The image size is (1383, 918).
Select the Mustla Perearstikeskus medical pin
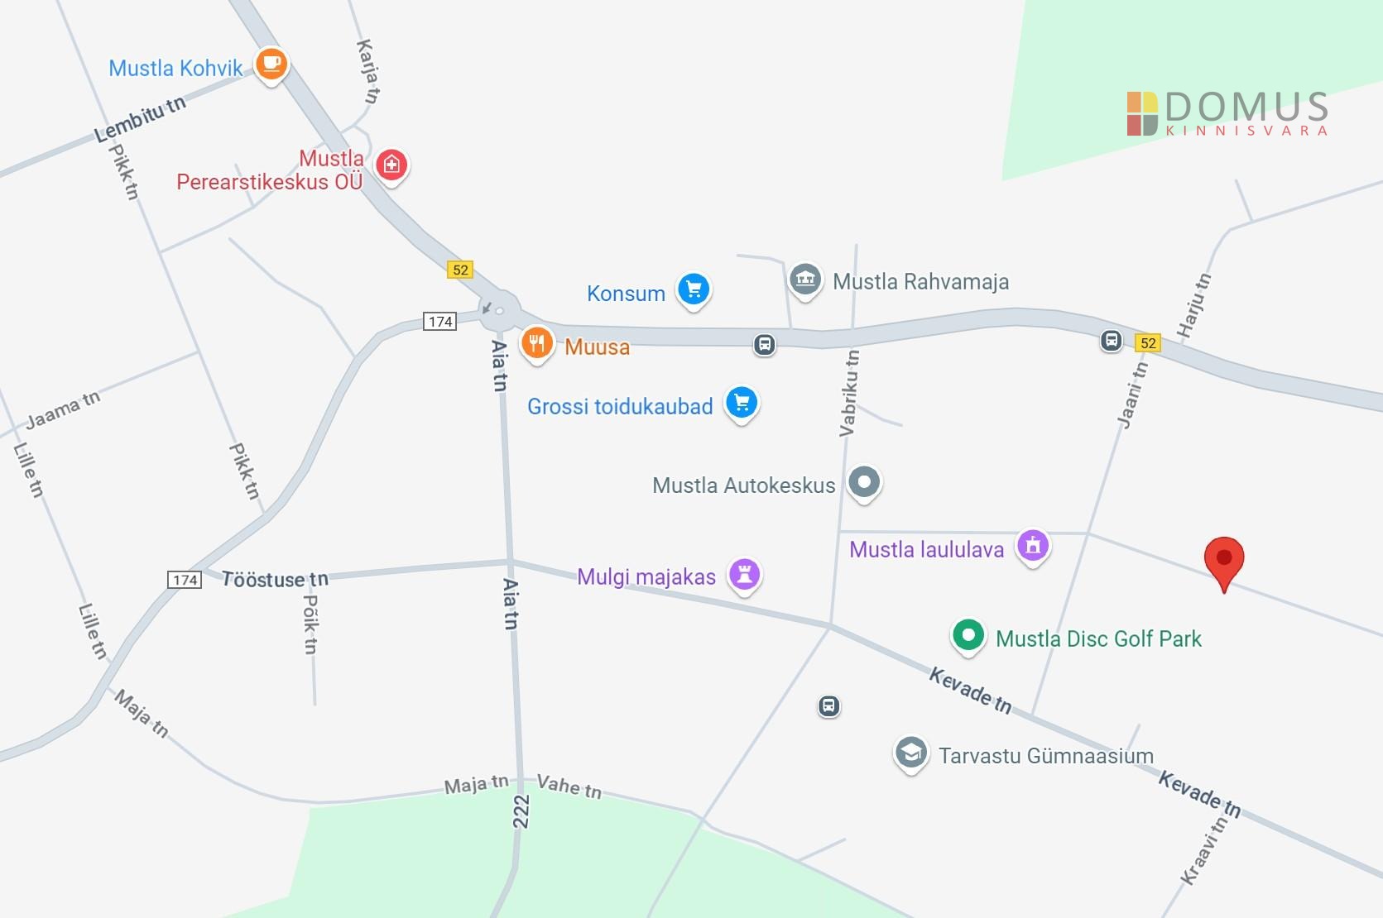(x=391, y=165)
